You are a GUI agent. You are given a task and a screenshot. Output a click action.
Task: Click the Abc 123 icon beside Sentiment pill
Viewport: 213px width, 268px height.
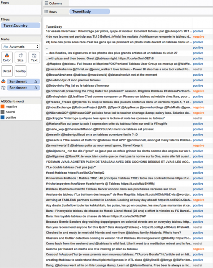click(3, 87)
